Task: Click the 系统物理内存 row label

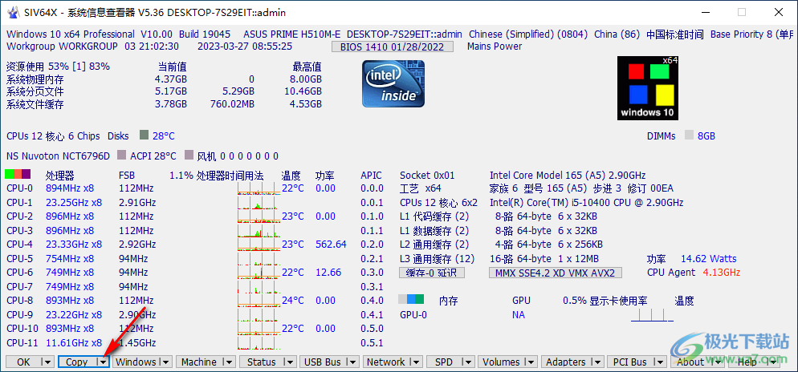Action: (35, 80)
